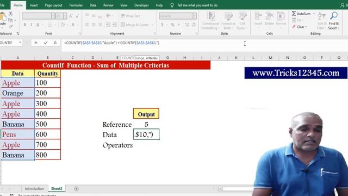The width and height of the screenshot is (348, 196).
Task: Select column A header
Action: (18, 58)
